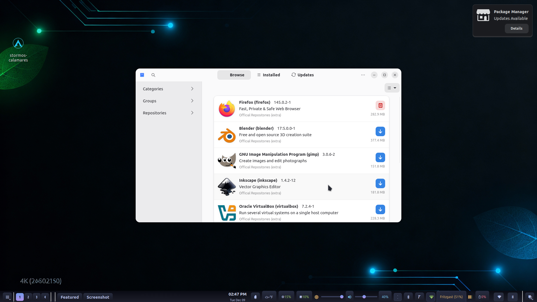Screen dimensions: 537x302
Task: Switch to the Installed tab
Action: click(268, 75)
